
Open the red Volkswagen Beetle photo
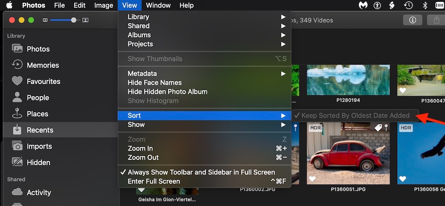[348, 153]
